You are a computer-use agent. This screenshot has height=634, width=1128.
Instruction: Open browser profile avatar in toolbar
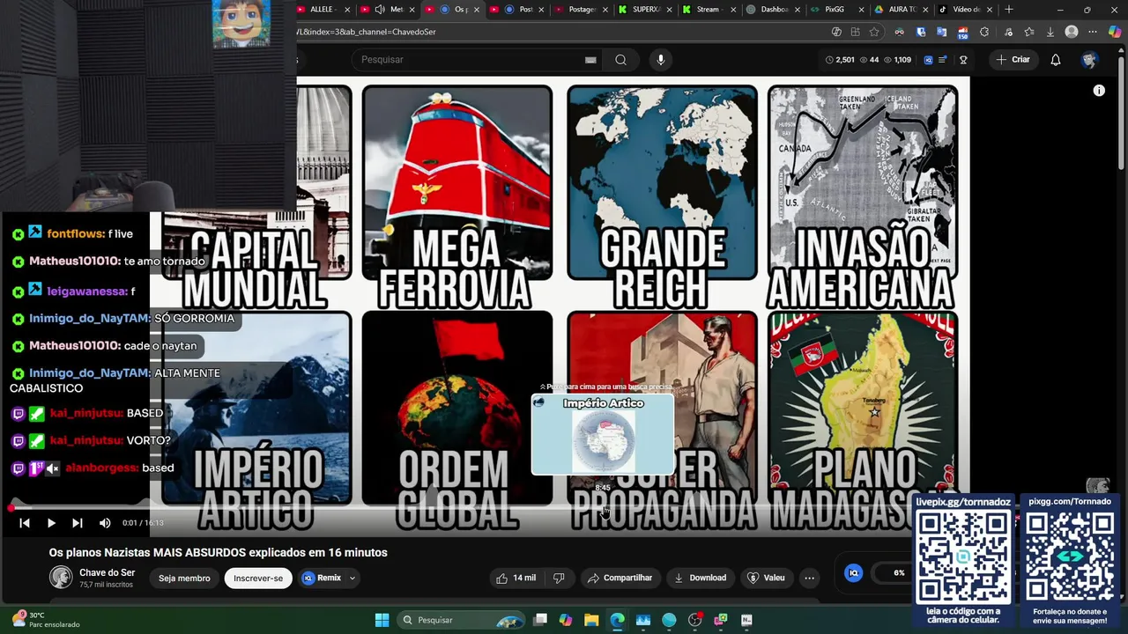pos(1072,32)
